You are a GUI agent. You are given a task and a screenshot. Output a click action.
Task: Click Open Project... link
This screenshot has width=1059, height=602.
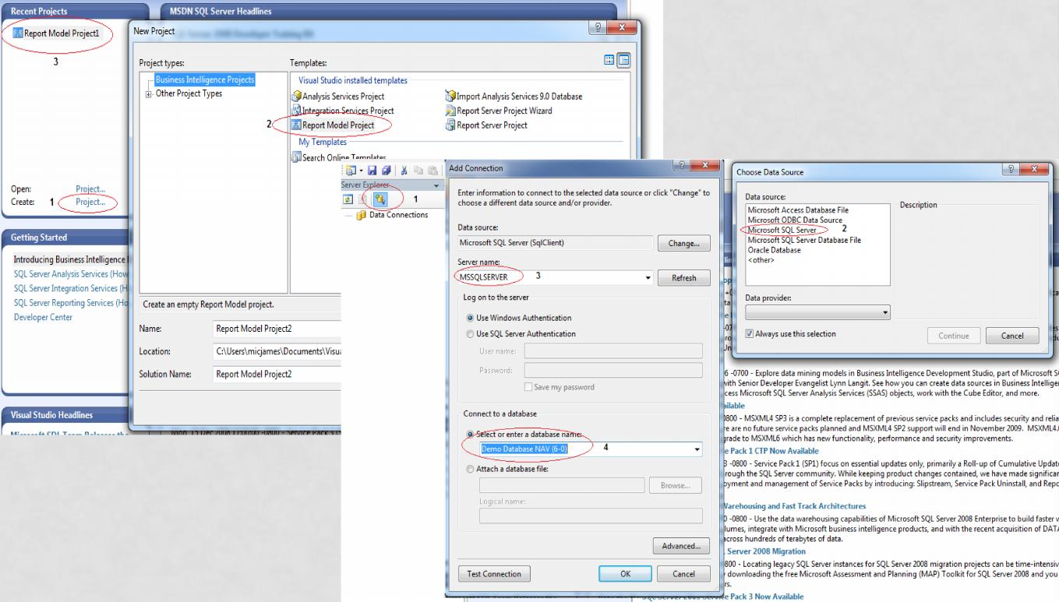[x=90, y=188]
